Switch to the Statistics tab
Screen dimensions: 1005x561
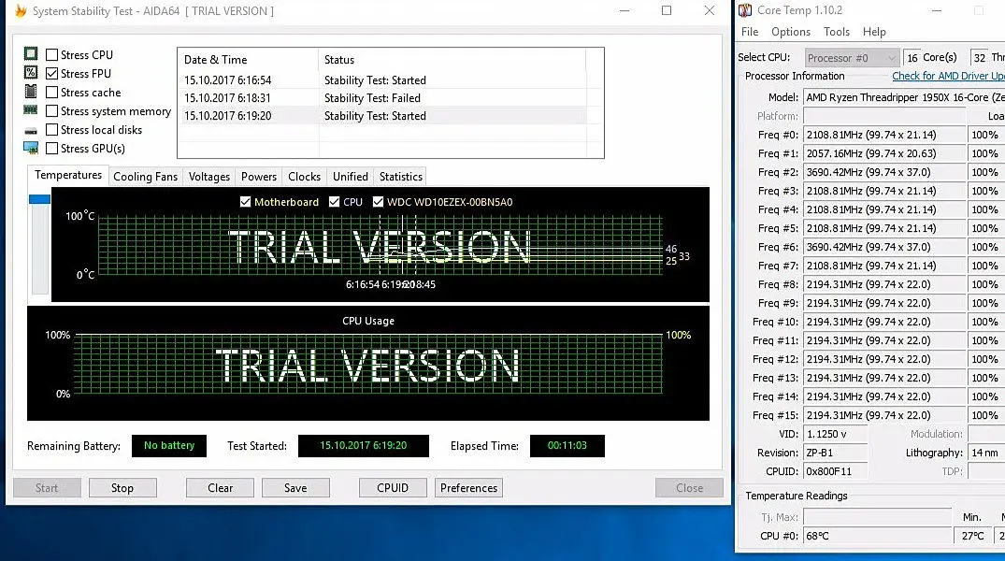click(400, 177)
